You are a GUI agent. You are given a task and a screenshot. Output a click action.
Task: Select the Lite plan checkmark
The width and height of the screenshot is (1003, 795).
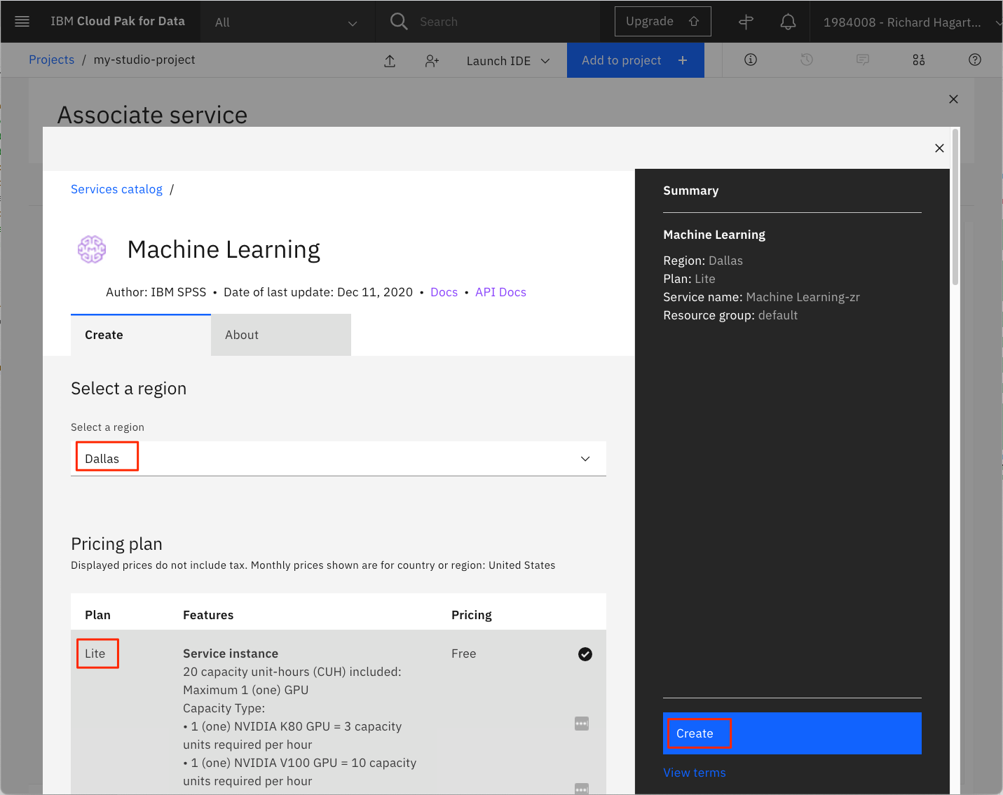point(585,654)
